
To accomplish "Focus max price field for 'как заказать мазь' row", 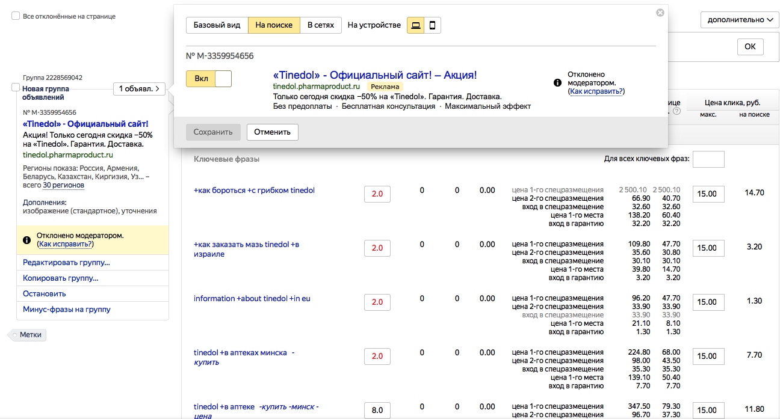I will point(708,248).
